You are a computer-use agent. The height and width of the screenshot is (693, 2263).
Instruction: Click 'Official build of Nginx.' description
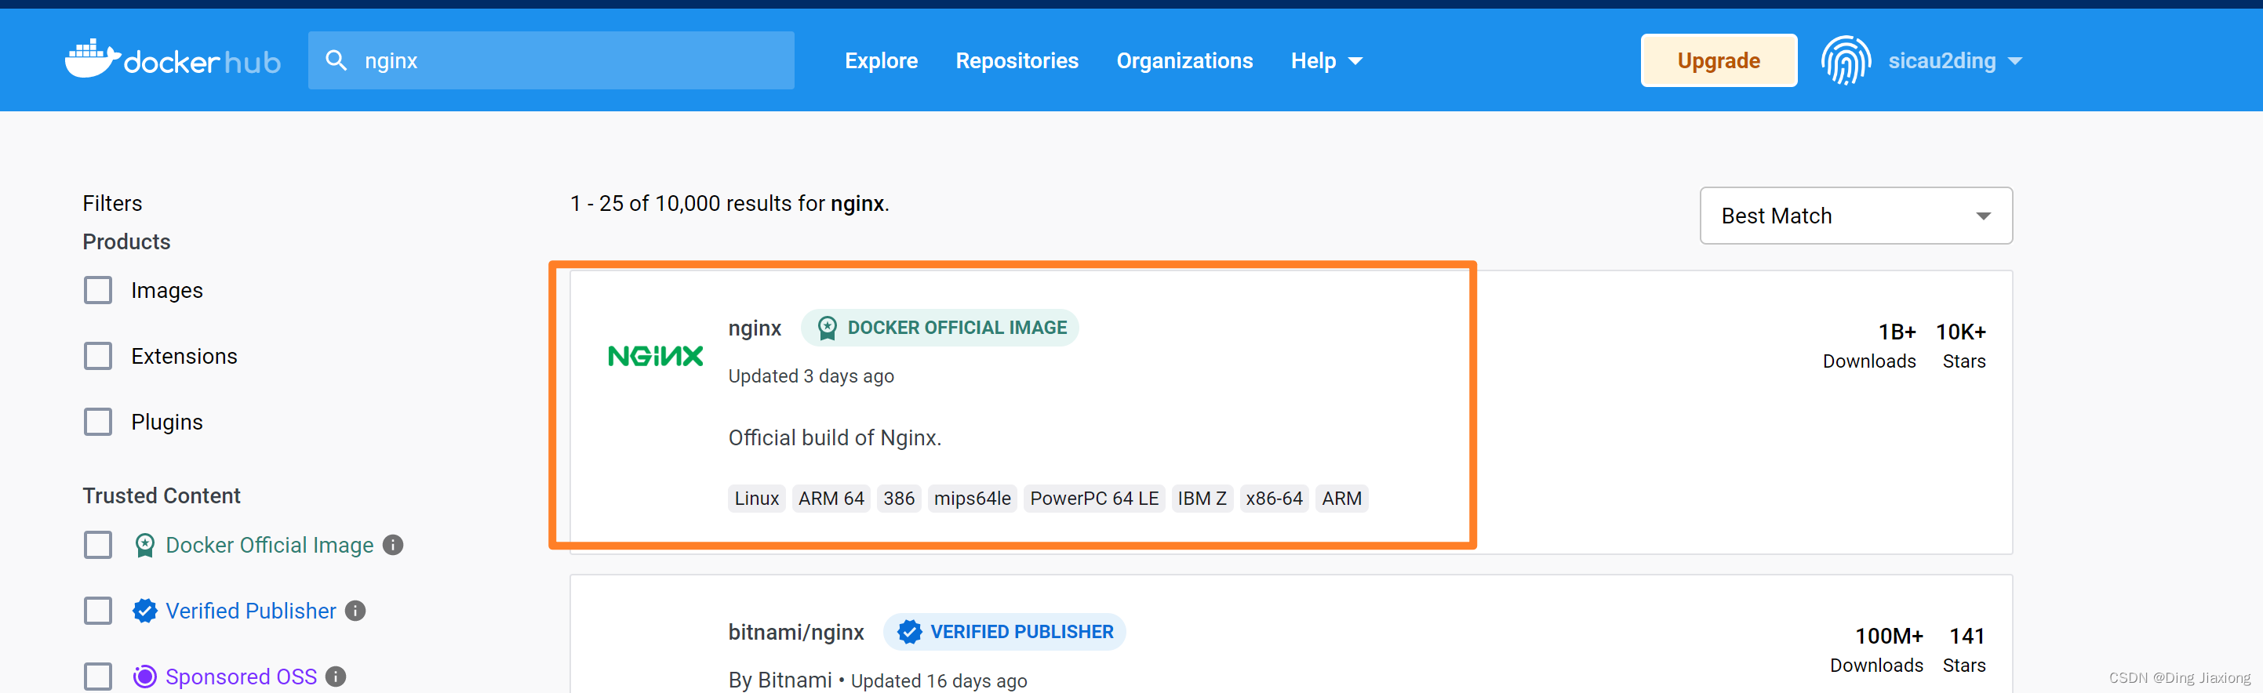[x=835, y=437]
